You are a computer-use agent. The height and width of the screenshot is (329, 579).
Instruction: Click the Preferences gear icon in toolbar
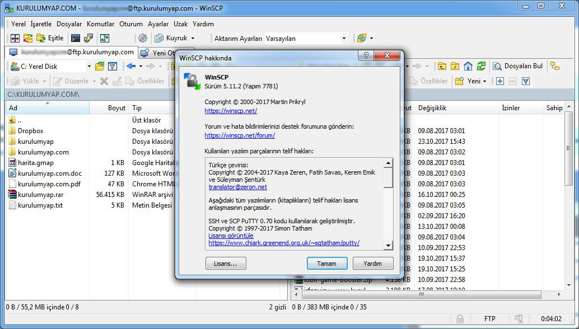point(143,38)
